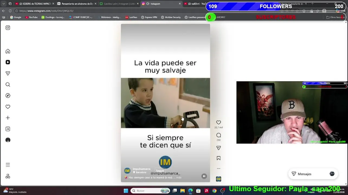Screen dimensions: 348x195
Task: Click the taskbar Buscar search box
Action: 150,191
